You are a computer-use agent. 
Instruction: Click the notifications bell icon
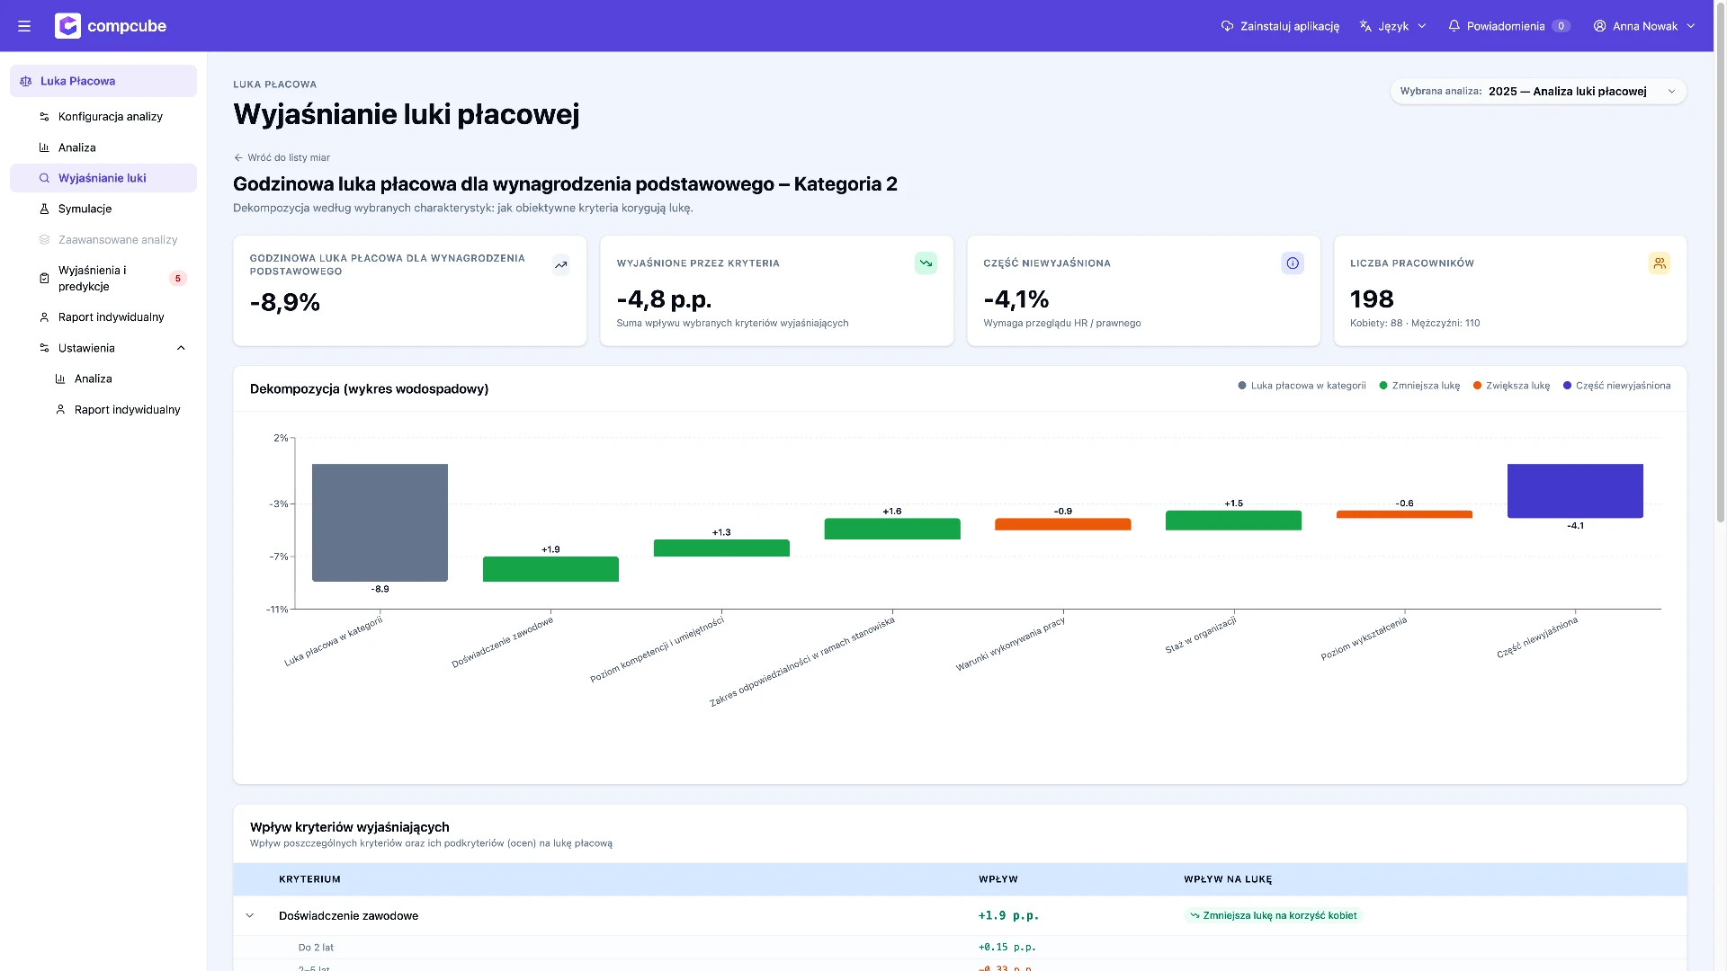[x=1454, y=26]
